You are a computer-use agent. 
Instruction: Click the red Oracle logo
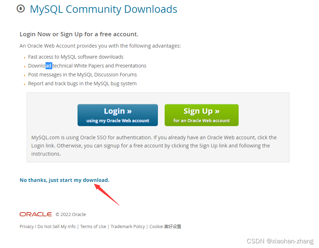click(x=36, y=214)
